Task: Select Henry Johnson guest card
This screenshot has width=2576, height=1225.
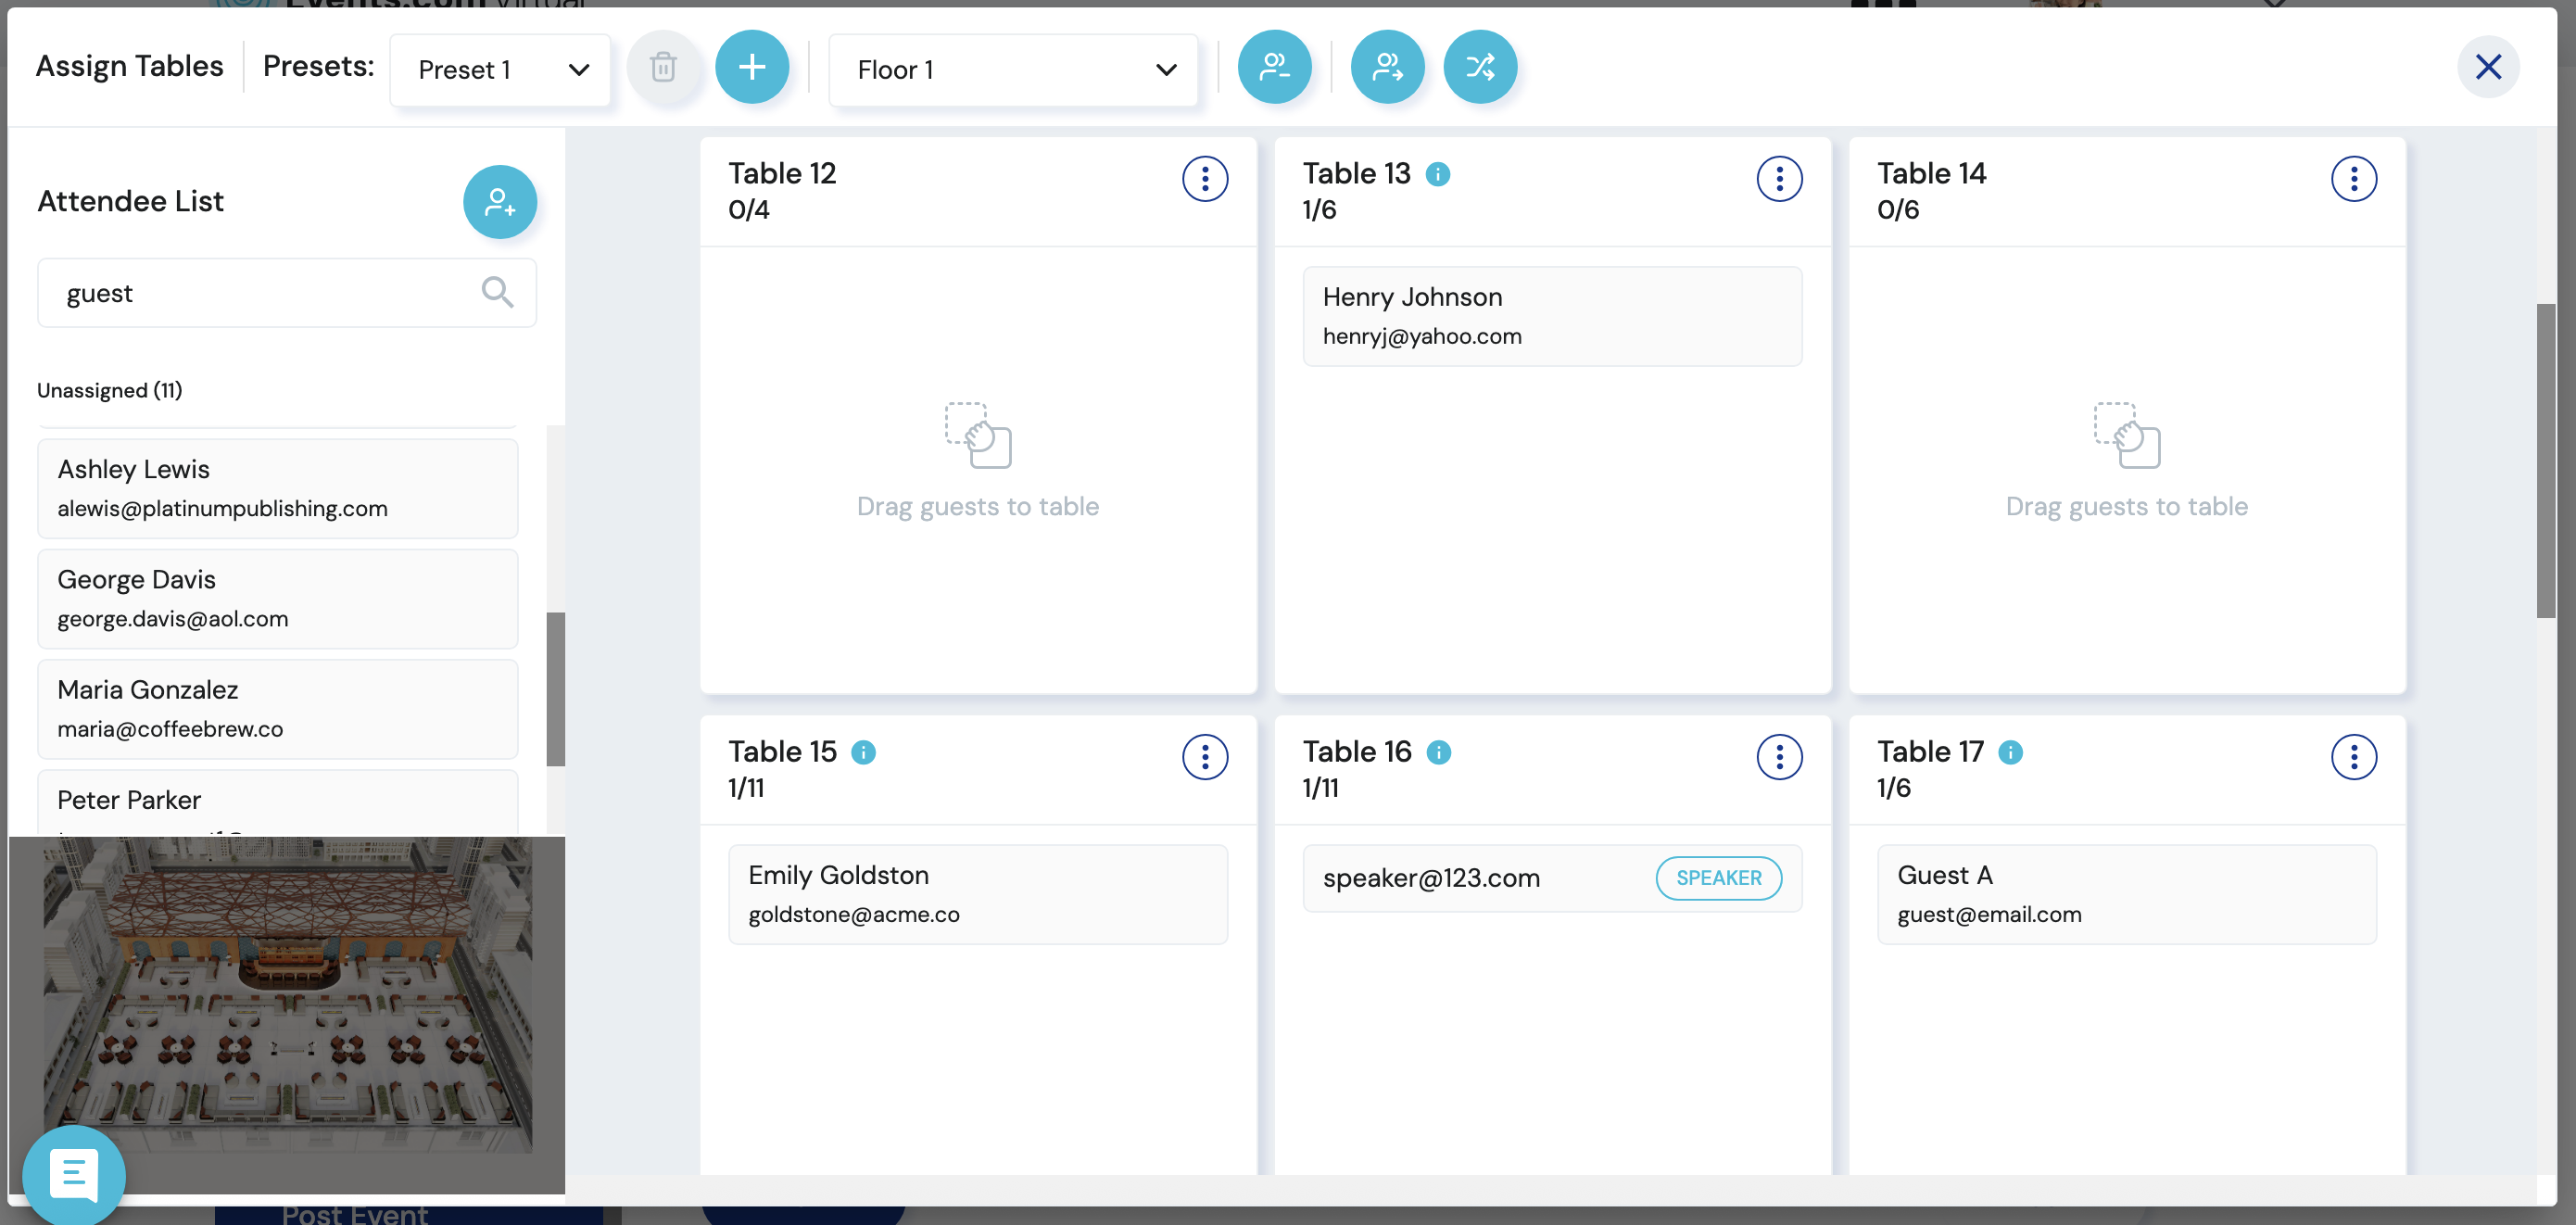Action: [1552, 316]
